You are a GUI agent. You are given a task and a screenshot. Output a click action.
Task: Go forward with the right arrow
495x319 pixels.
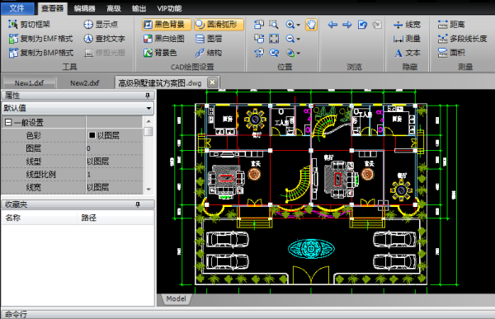click(347, 24)
